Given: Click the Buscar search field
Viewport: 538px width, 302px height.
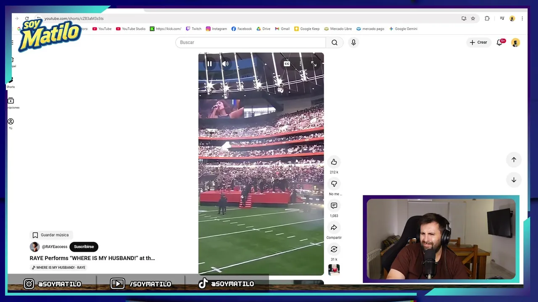Looking at the screenshot, I should [251, 42].
